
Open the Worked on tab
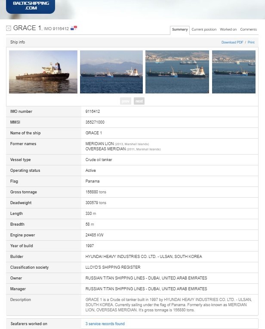[228, 29]
